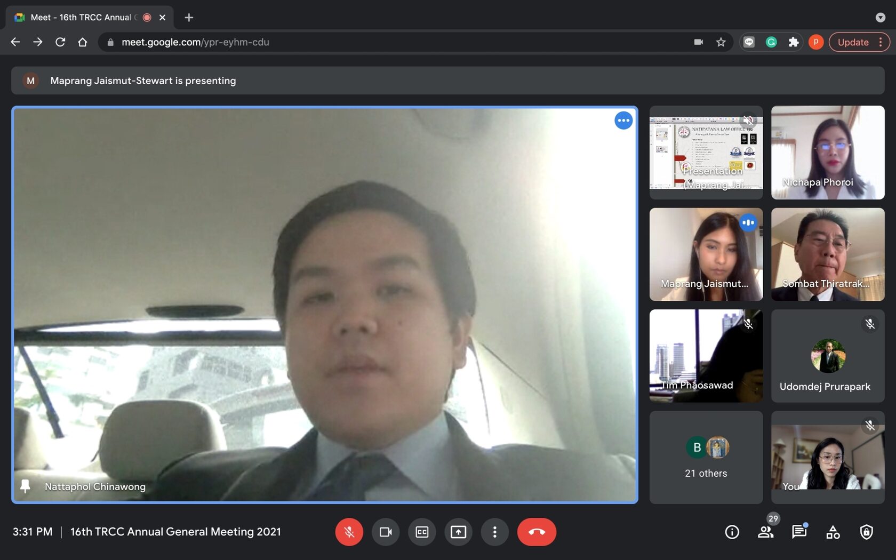This screenshot has width=896, height=560.
Task: Leave the call
Action: point(537,532)
